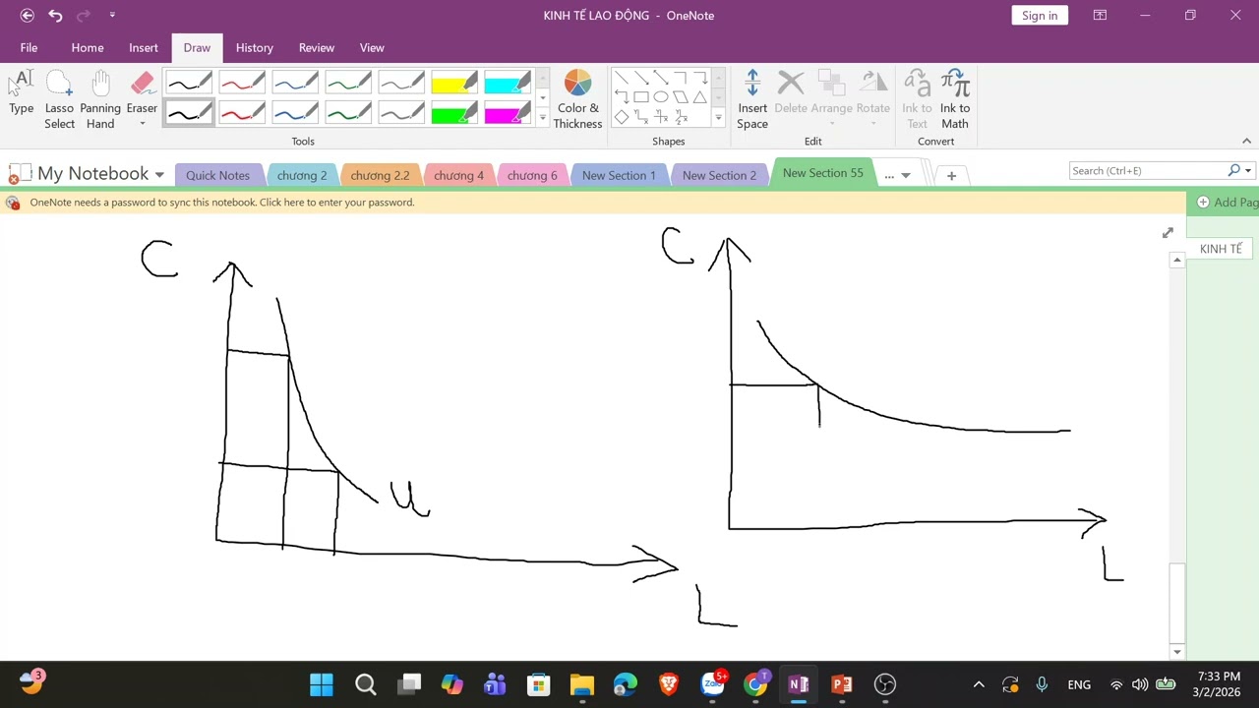
Task: Show more hidden section tabs
Action: [896, 175]
